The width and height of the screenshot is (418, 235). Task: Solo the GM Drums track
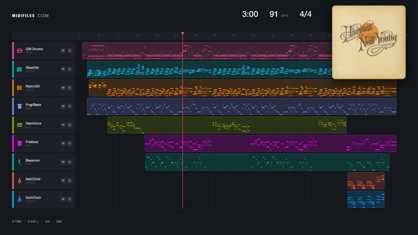[x=70, y=51]
